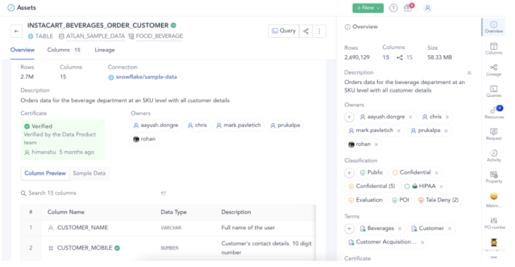Click the Search 15 columns field

89,193
